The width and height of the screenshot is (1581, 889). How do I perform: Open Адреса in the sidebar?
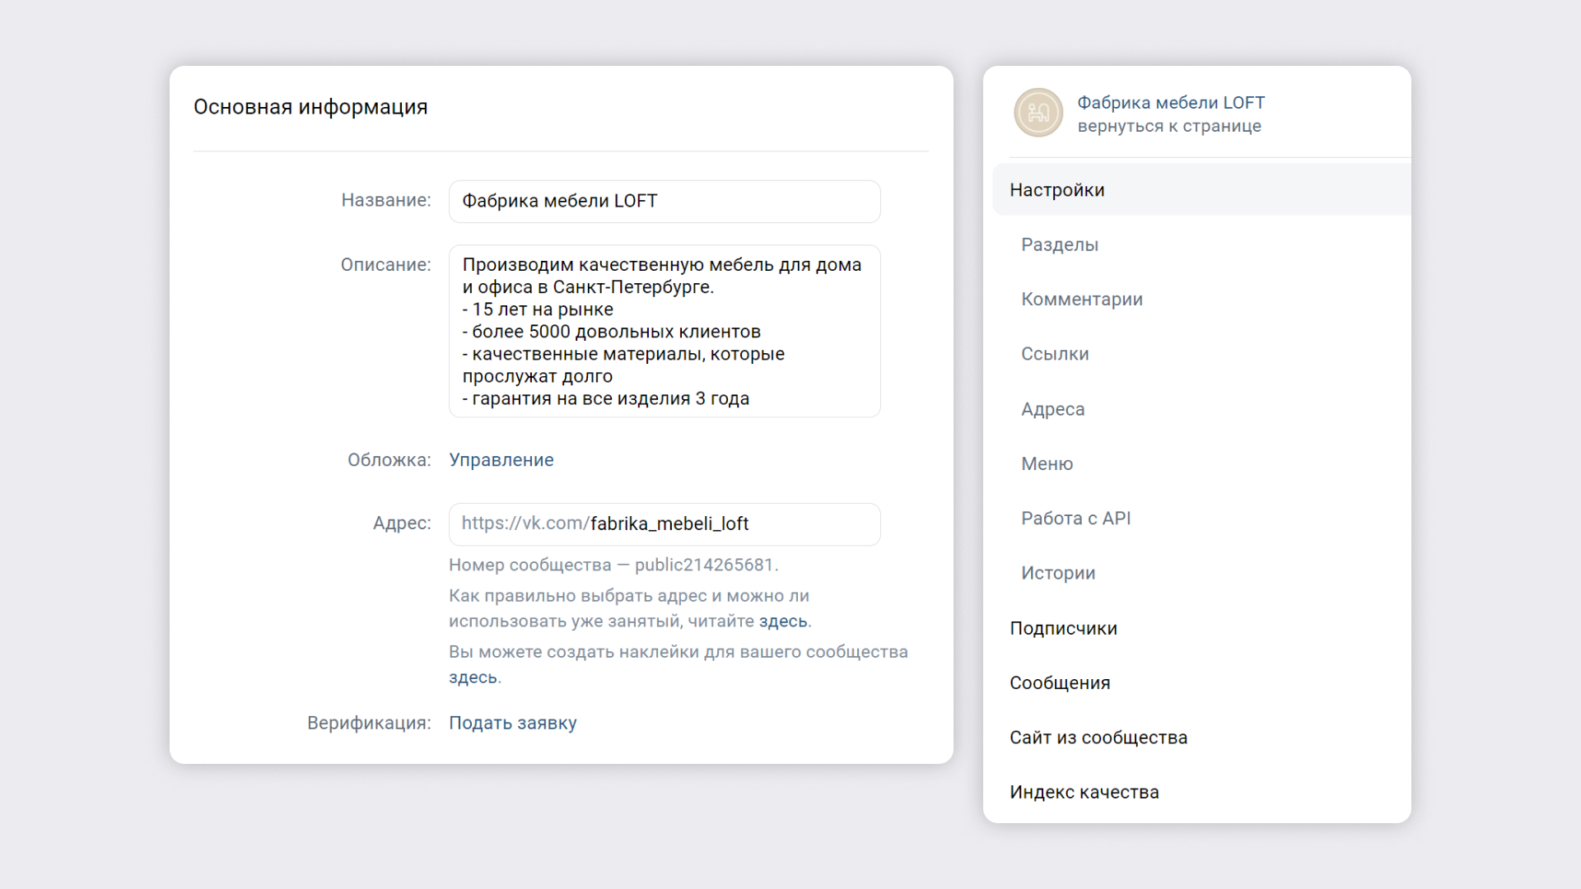pos(1053,409)
